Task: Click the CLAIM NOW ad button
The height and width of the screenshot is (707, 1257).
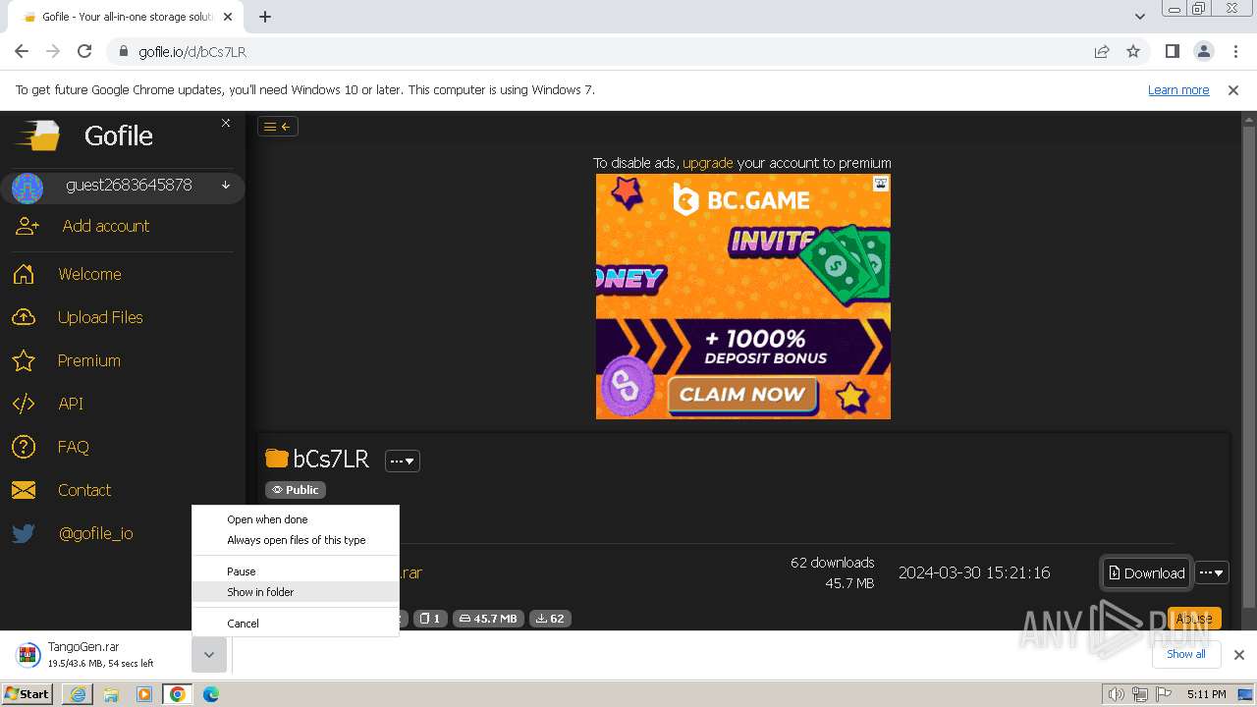Action: (x=742, y=395)
